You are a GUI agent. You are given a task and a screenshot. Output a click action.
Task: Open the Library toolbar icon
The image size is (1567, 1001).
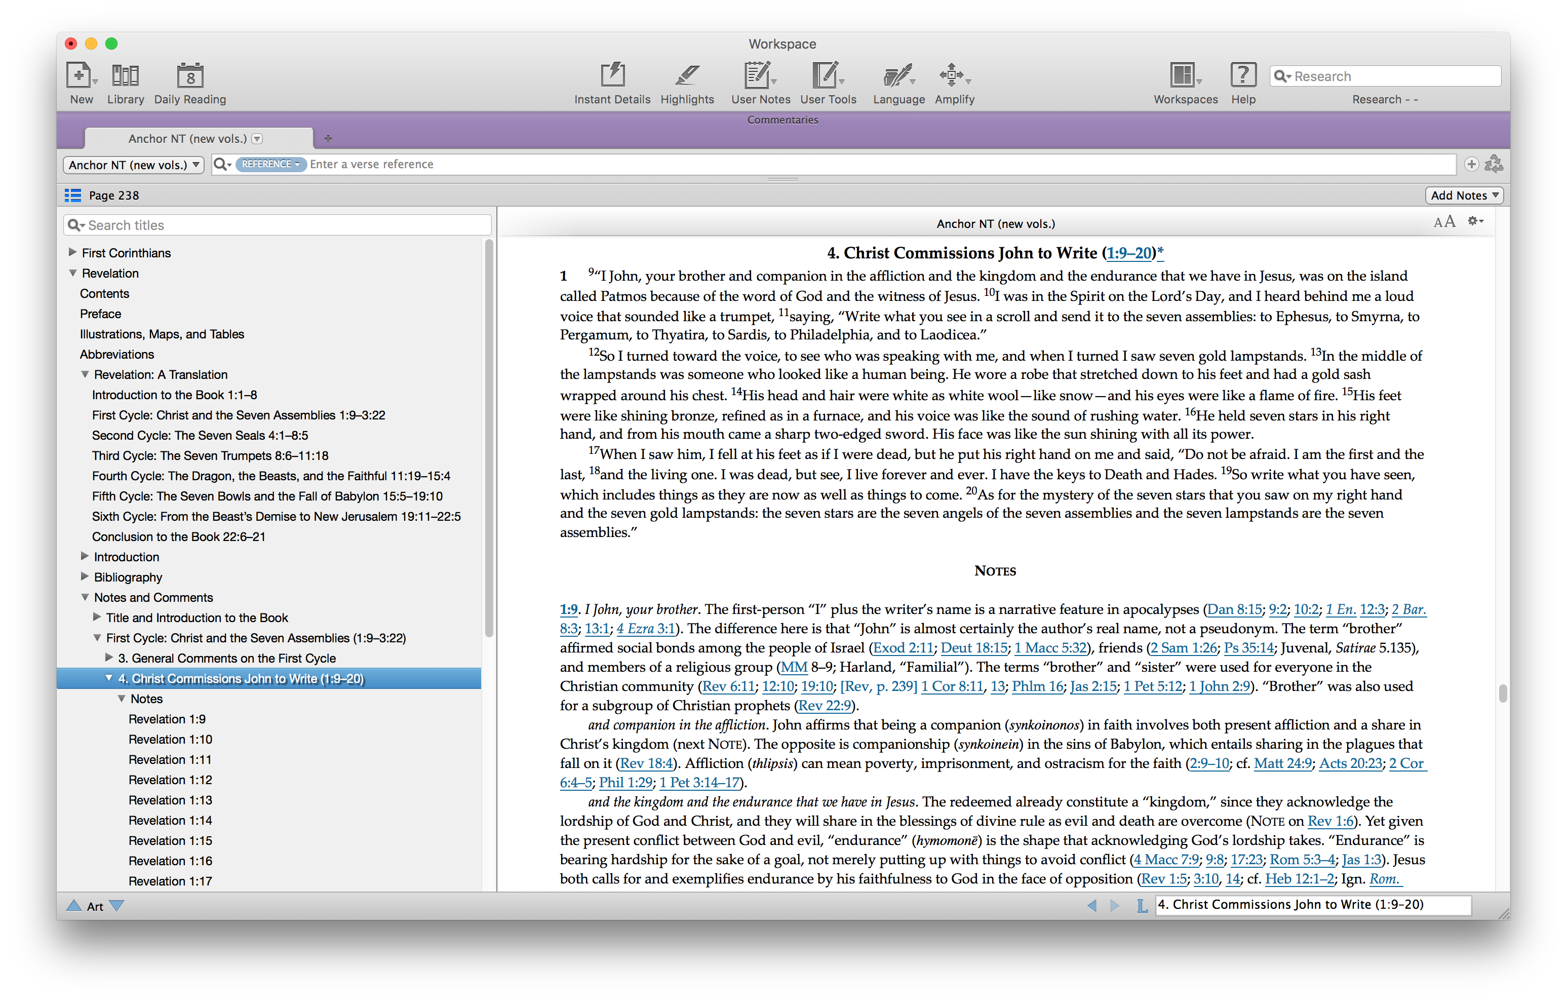click(x=125, y=76)
